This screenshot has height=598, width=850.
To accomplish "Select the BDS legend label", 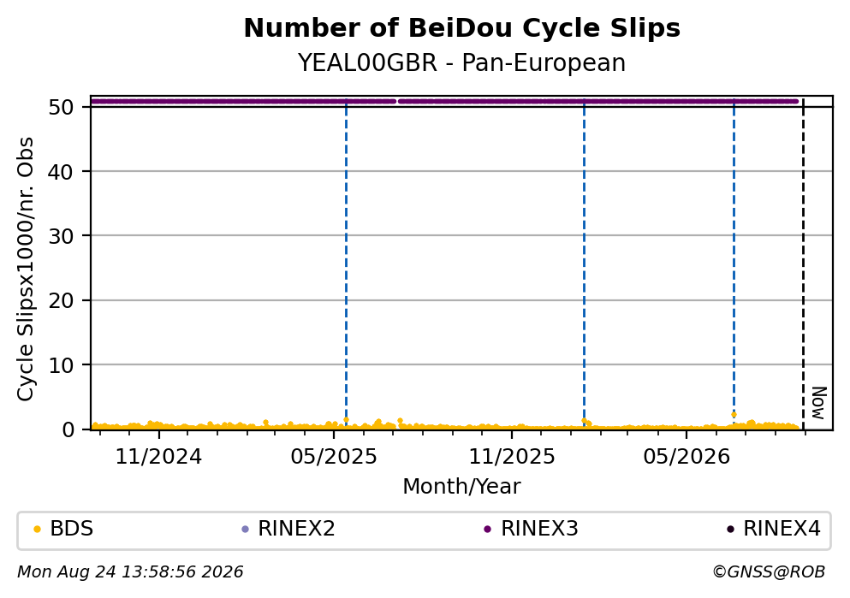I will coord(72,529).
